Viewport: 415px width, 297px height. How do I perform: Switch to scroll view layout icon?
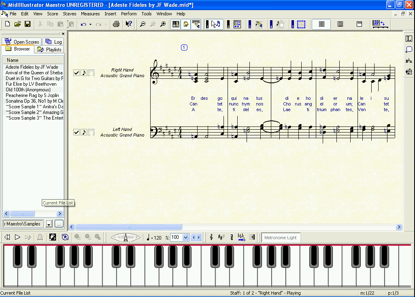[x=321, y=24]
